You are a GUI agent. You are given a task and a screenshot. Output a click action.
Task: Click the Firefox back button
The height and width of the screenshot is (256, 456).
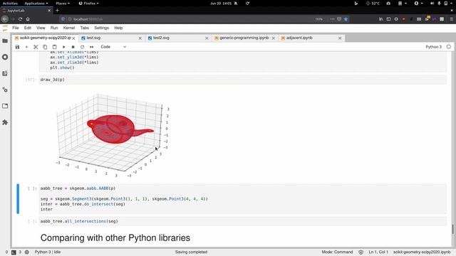pos(5,19)
